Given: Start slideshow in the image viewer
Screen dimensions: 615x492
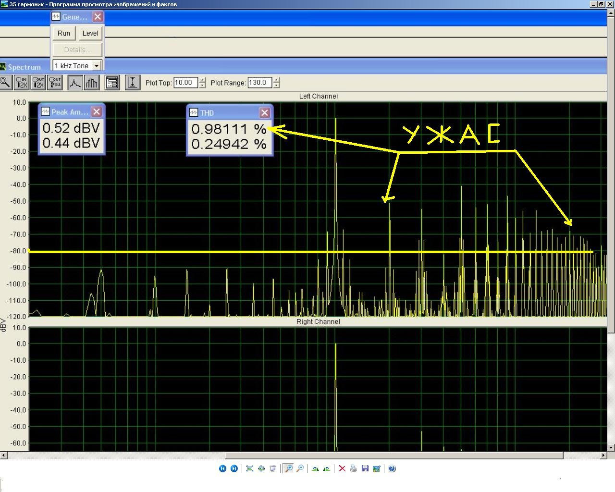Looking at the screenshot, I should pos(273,468).
